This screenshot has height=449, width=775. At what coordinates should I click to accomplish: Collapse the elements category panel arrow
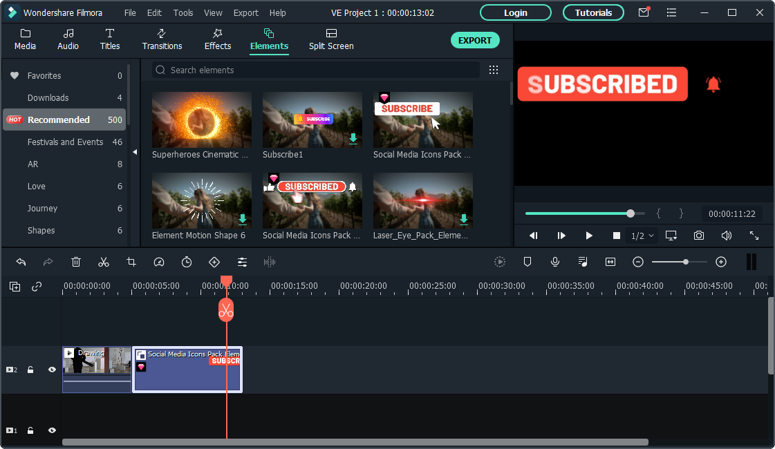135,152
